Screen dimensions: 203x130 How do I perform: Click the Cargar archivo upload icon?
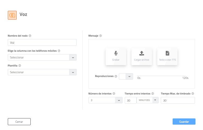(142, 53)
